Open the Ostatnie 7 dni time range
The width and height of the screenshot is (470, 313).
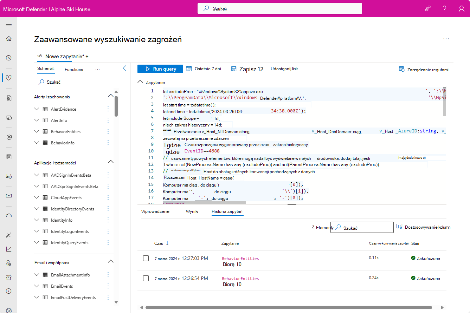click(204, 69)
